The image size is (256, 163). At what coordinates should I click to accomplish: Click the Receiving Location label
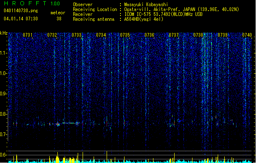tap(95, 9)
